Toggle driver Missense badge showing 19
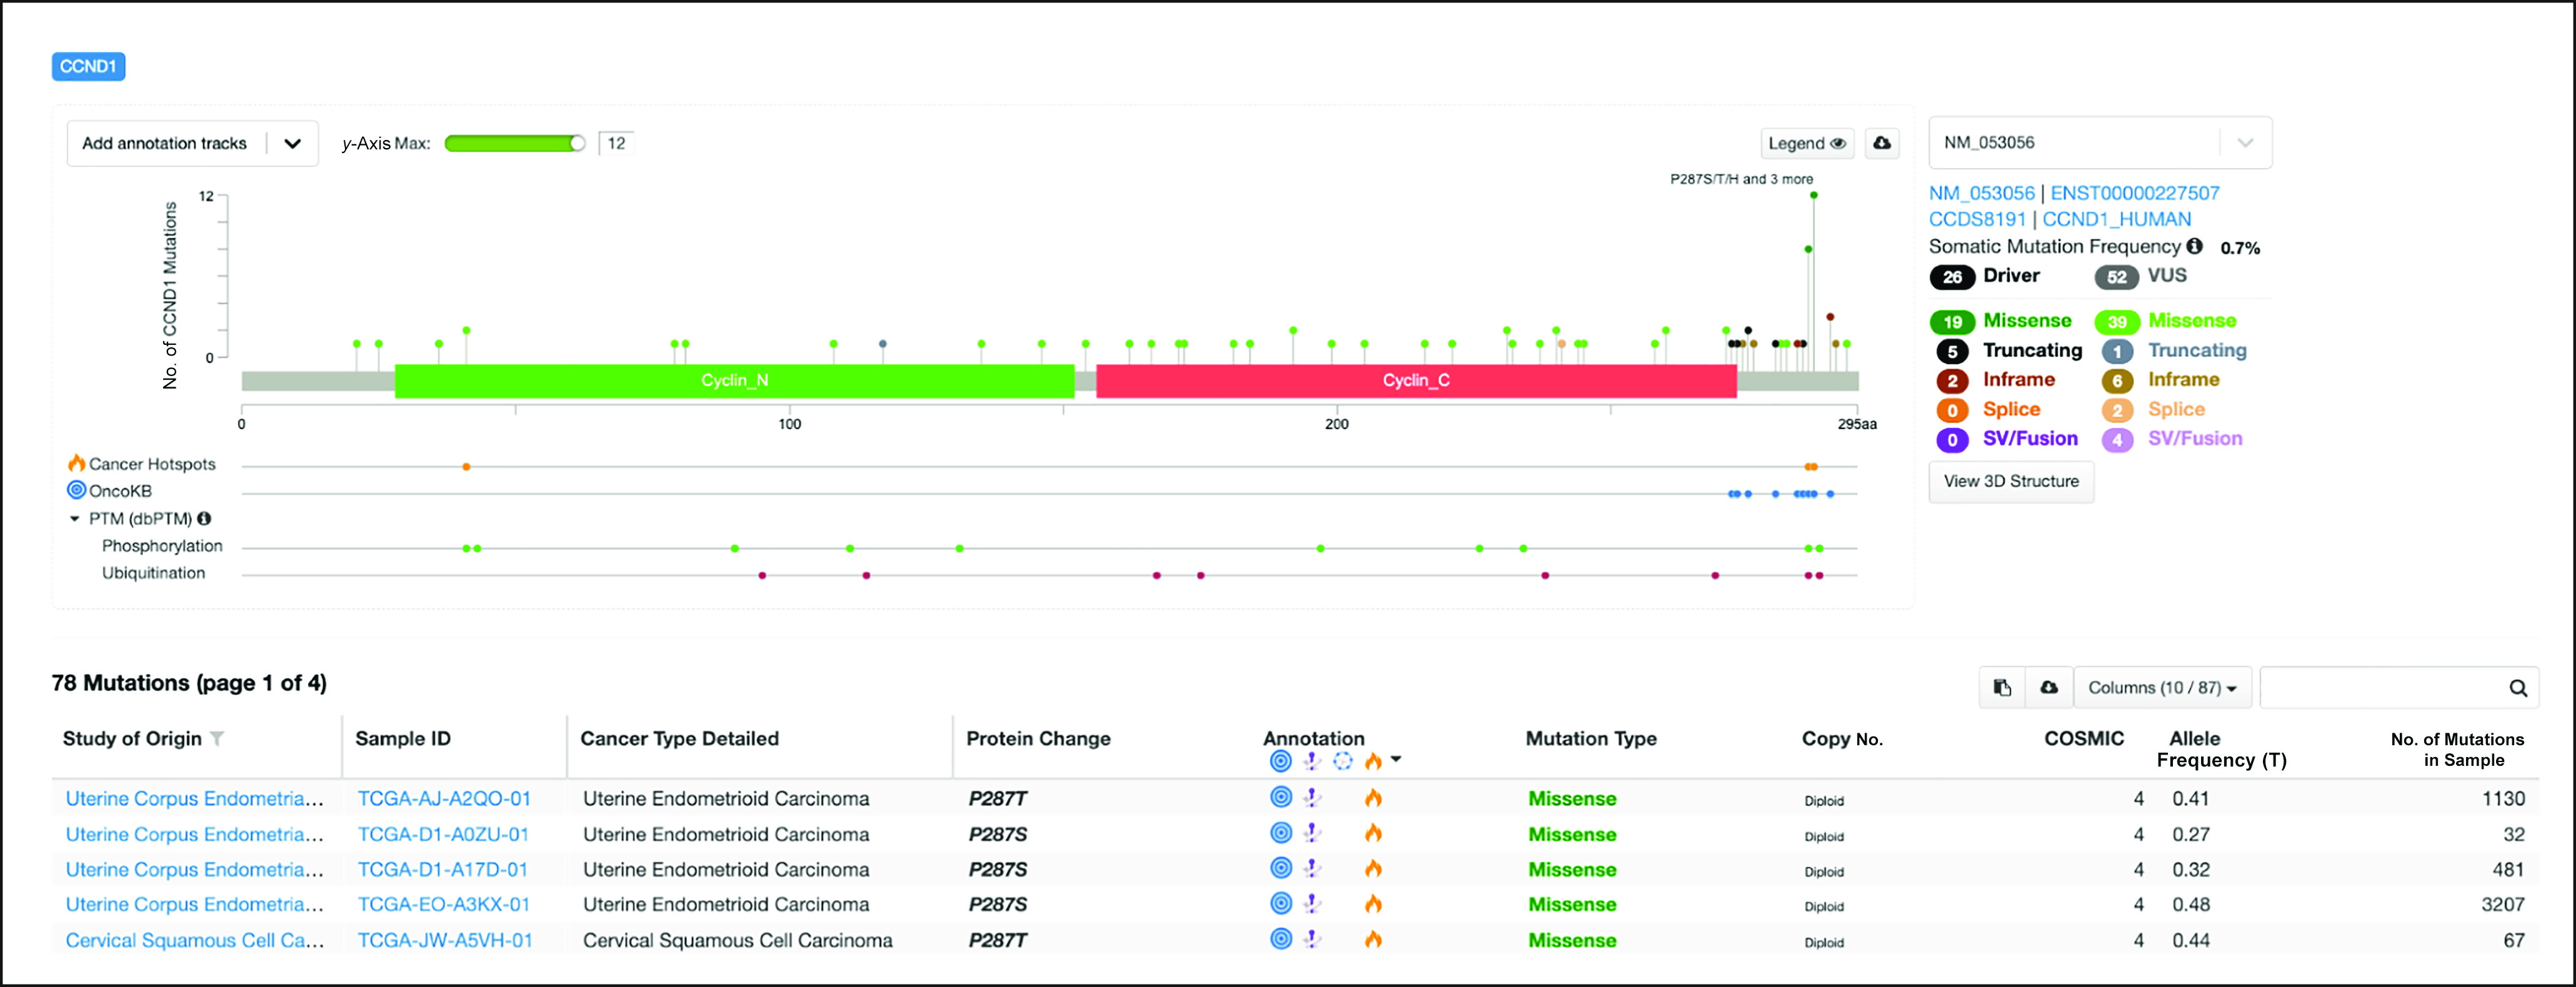Image resolution: width=2576 pixels, height=987 pixels. [x=1952, y=322]
